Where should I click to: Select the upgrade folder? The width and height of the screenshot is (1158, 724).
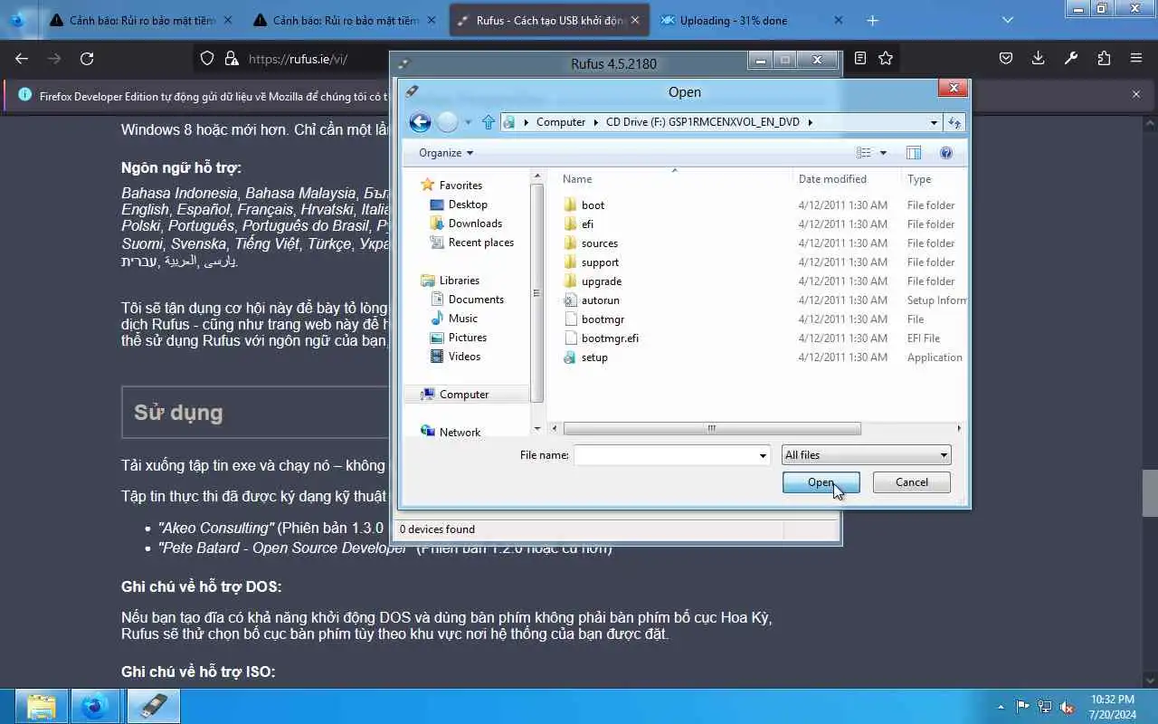point(601,281)
